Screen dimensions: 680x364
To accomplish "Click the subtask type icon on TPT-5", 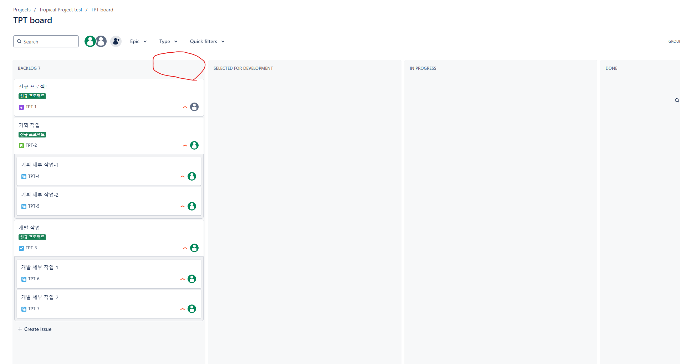I will (x=24, y=206).
